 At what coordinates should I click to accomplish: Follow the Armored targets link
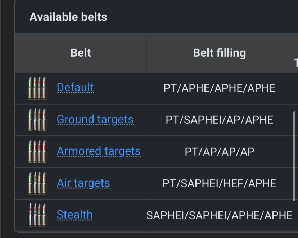[99, 151]
